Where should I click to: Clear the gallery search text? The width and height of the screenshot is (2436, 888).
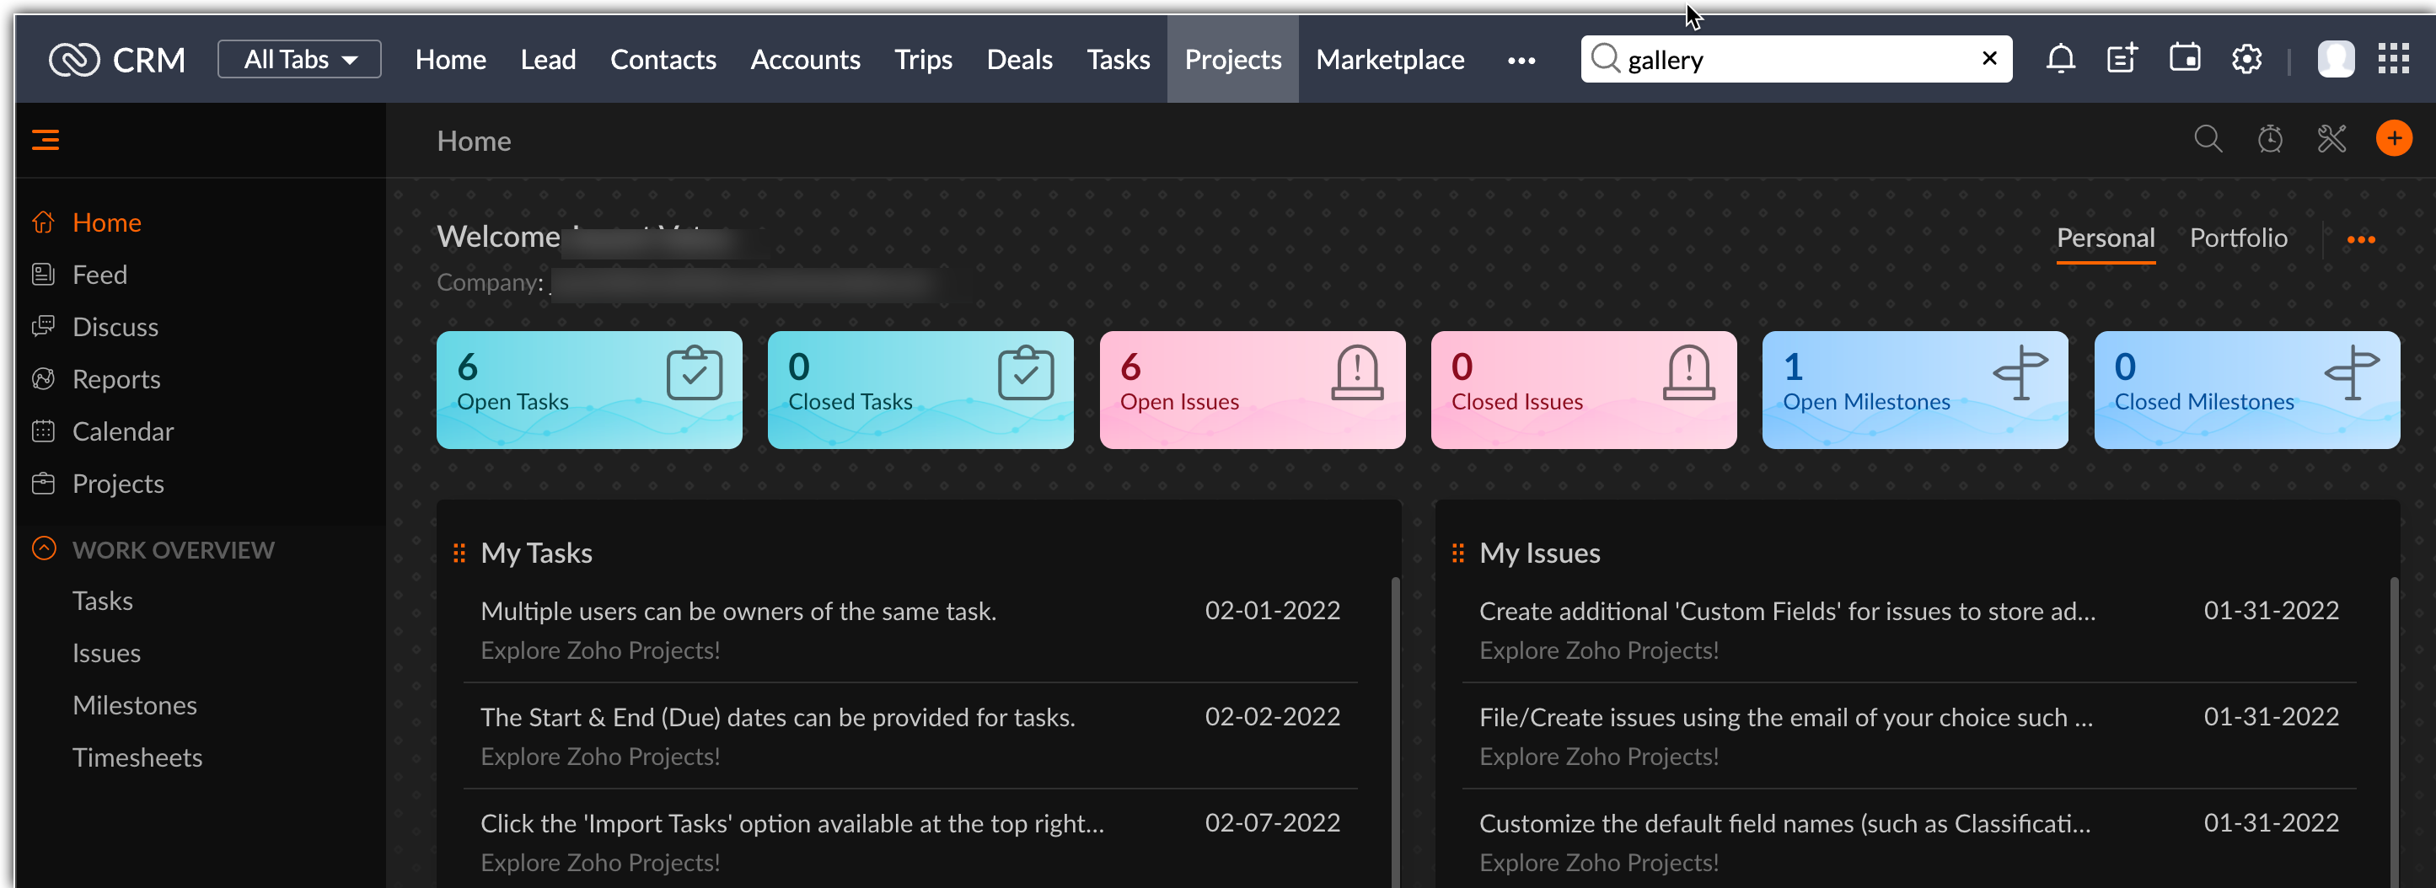click(1988, 59)
